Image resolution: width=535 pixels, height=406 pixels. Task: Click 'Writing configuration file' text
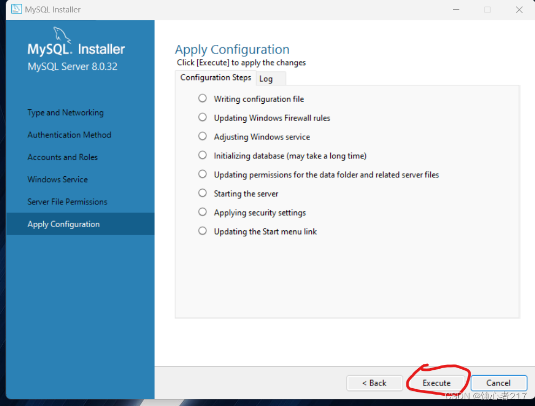(259, 99)
